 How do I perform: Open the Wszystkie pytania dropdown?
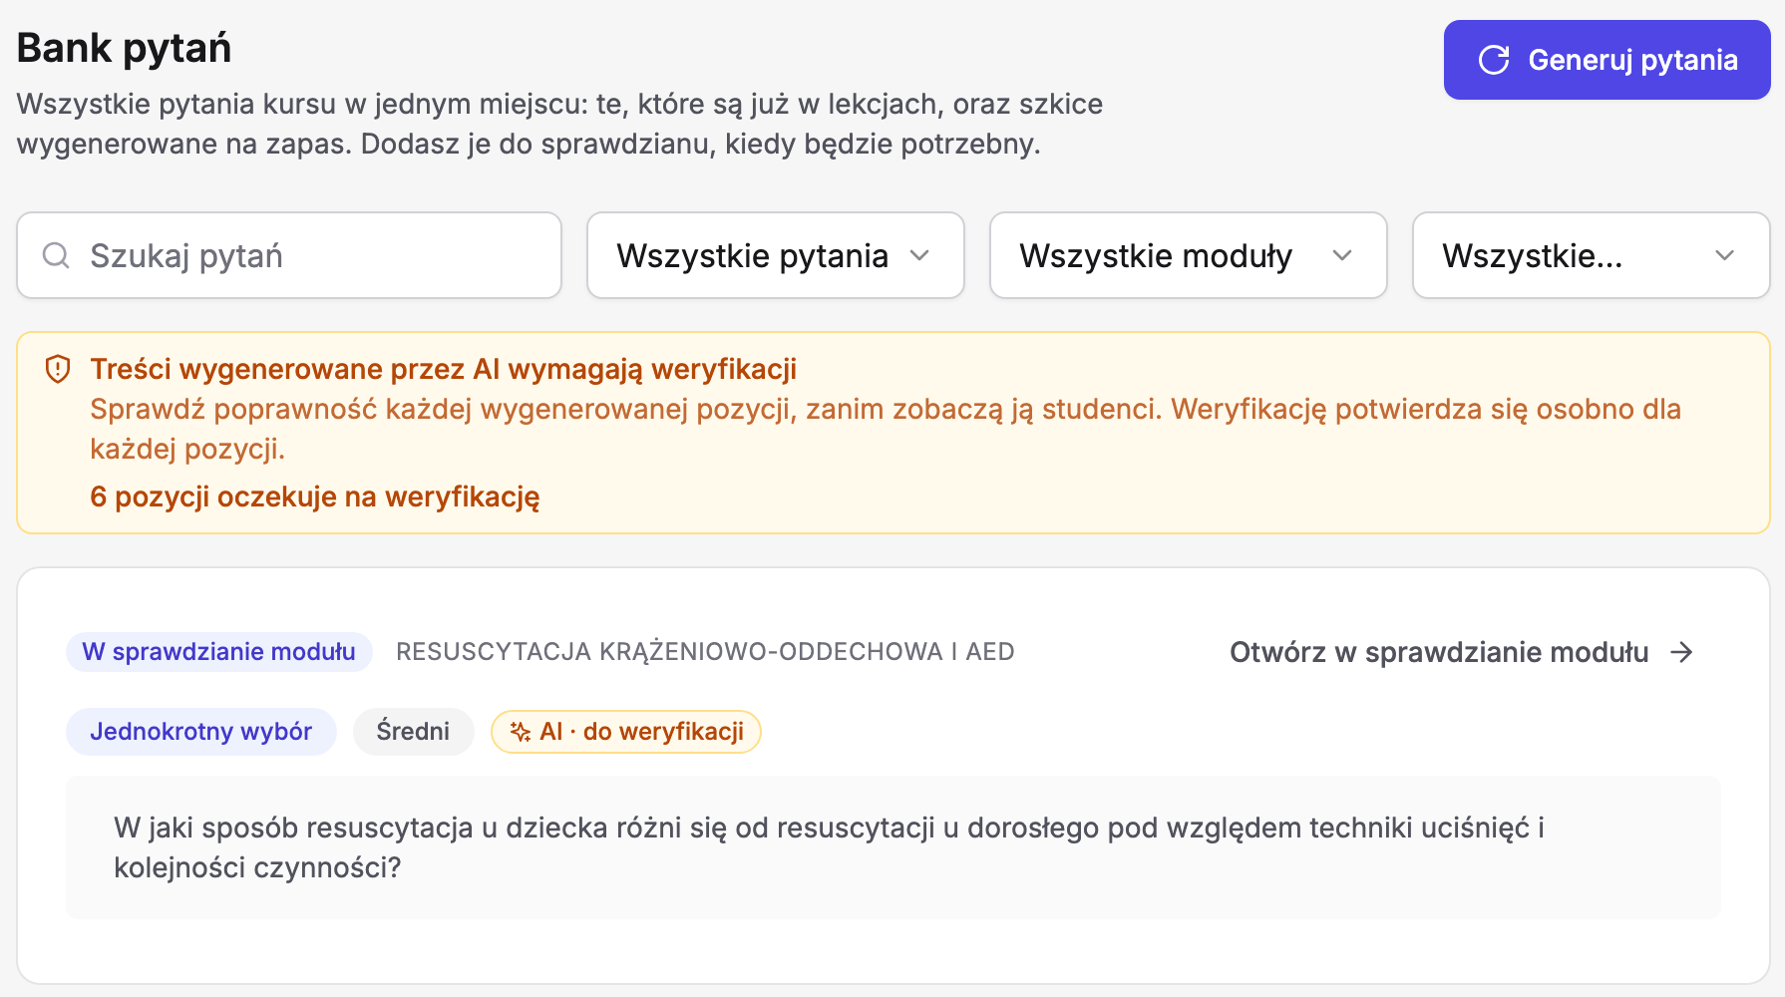pos(776,255)
